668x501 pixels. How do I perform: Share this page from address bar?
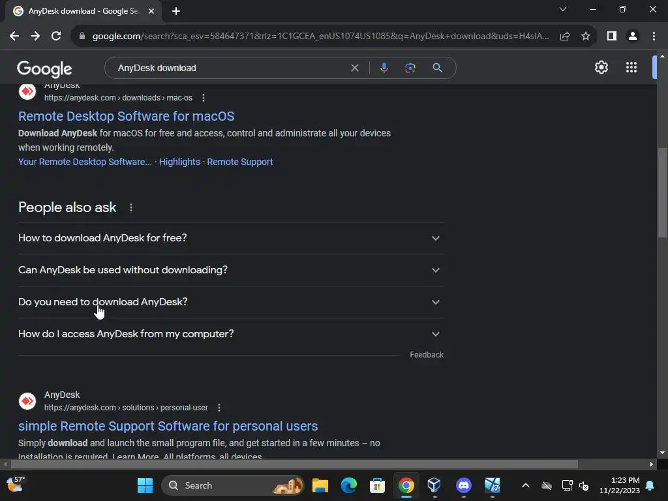(x=565, y=37)
